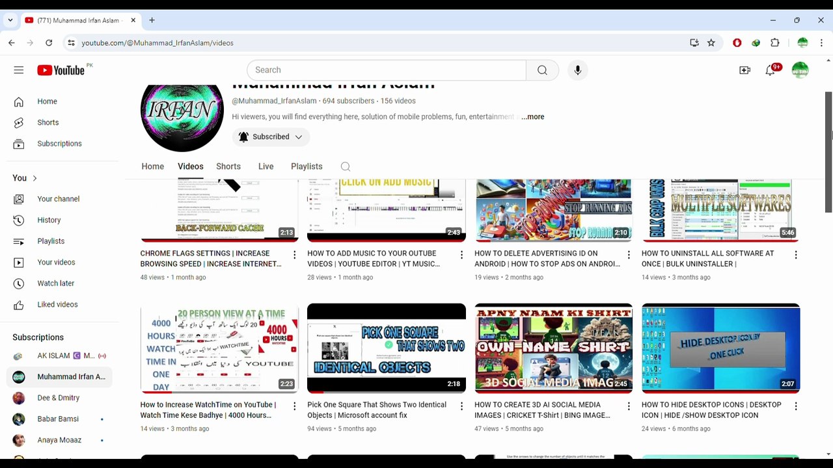Click the search magnifier button
The width and height of the screenshot is (833, 468).
tap(542, 70)
